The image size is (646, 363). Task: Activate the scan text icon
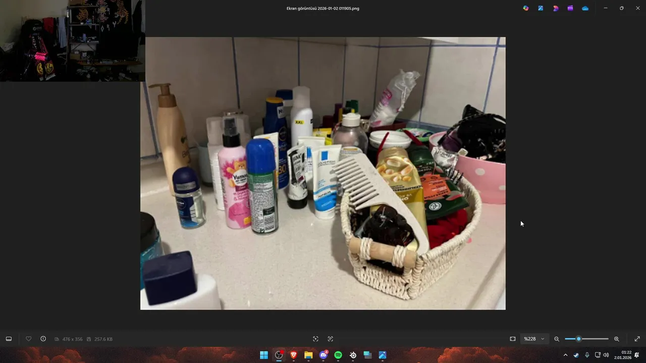pyautogui.click(x=331, y=339)
